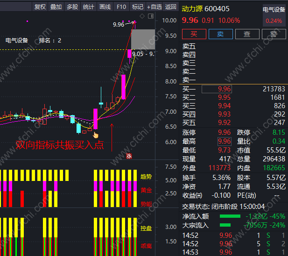The width and height of the screenshot is (288, 256).
Task: Click the 趋势 indicator label
Action: click(x=146, y=177)
